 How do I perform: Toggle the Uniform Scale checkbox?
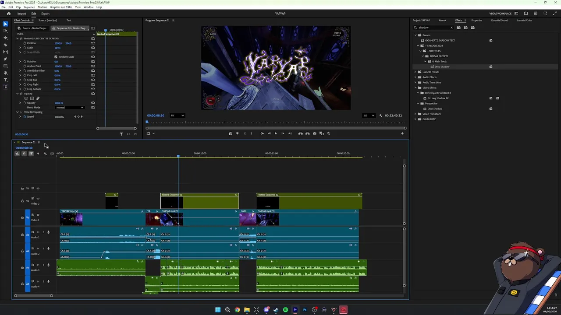pyautogui.click(x=56, y=57)
